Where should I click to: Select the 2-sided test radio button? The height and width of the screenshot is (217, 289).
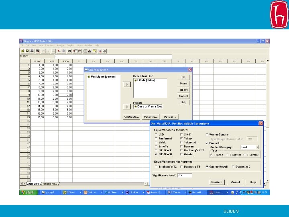(x=211, y=155)
